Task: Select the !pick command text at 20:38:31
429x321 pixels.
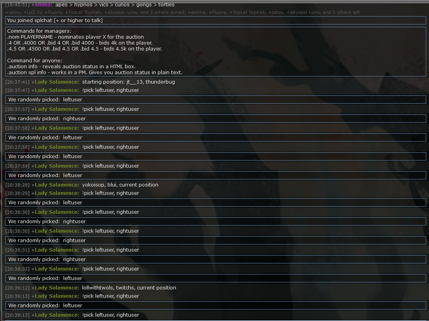Action: [x=111, y=250]
